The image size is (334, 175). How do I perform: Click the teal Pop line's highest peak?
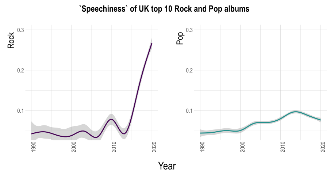click(x=296, y=112)
